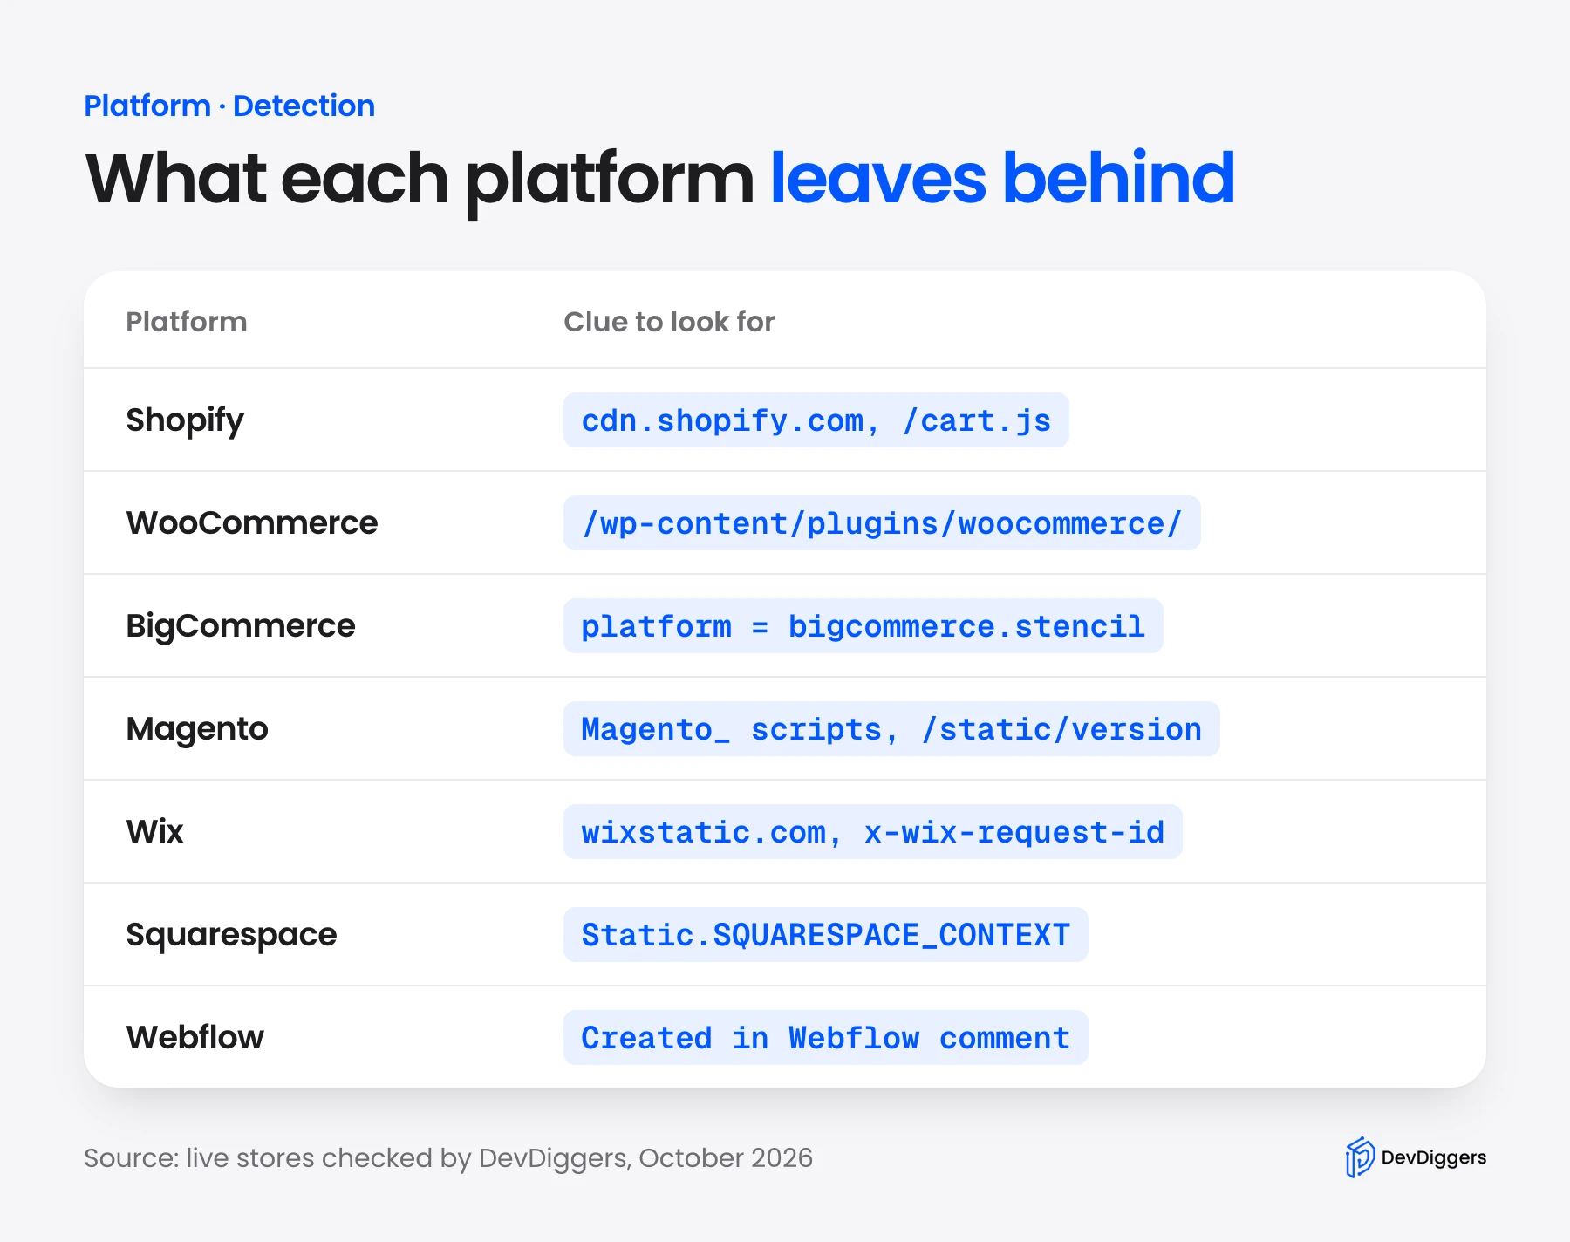This screenshot has width=1570, height=1242.
Task: Click the 'Clue to look for' column header
Action: pos(669,322)
